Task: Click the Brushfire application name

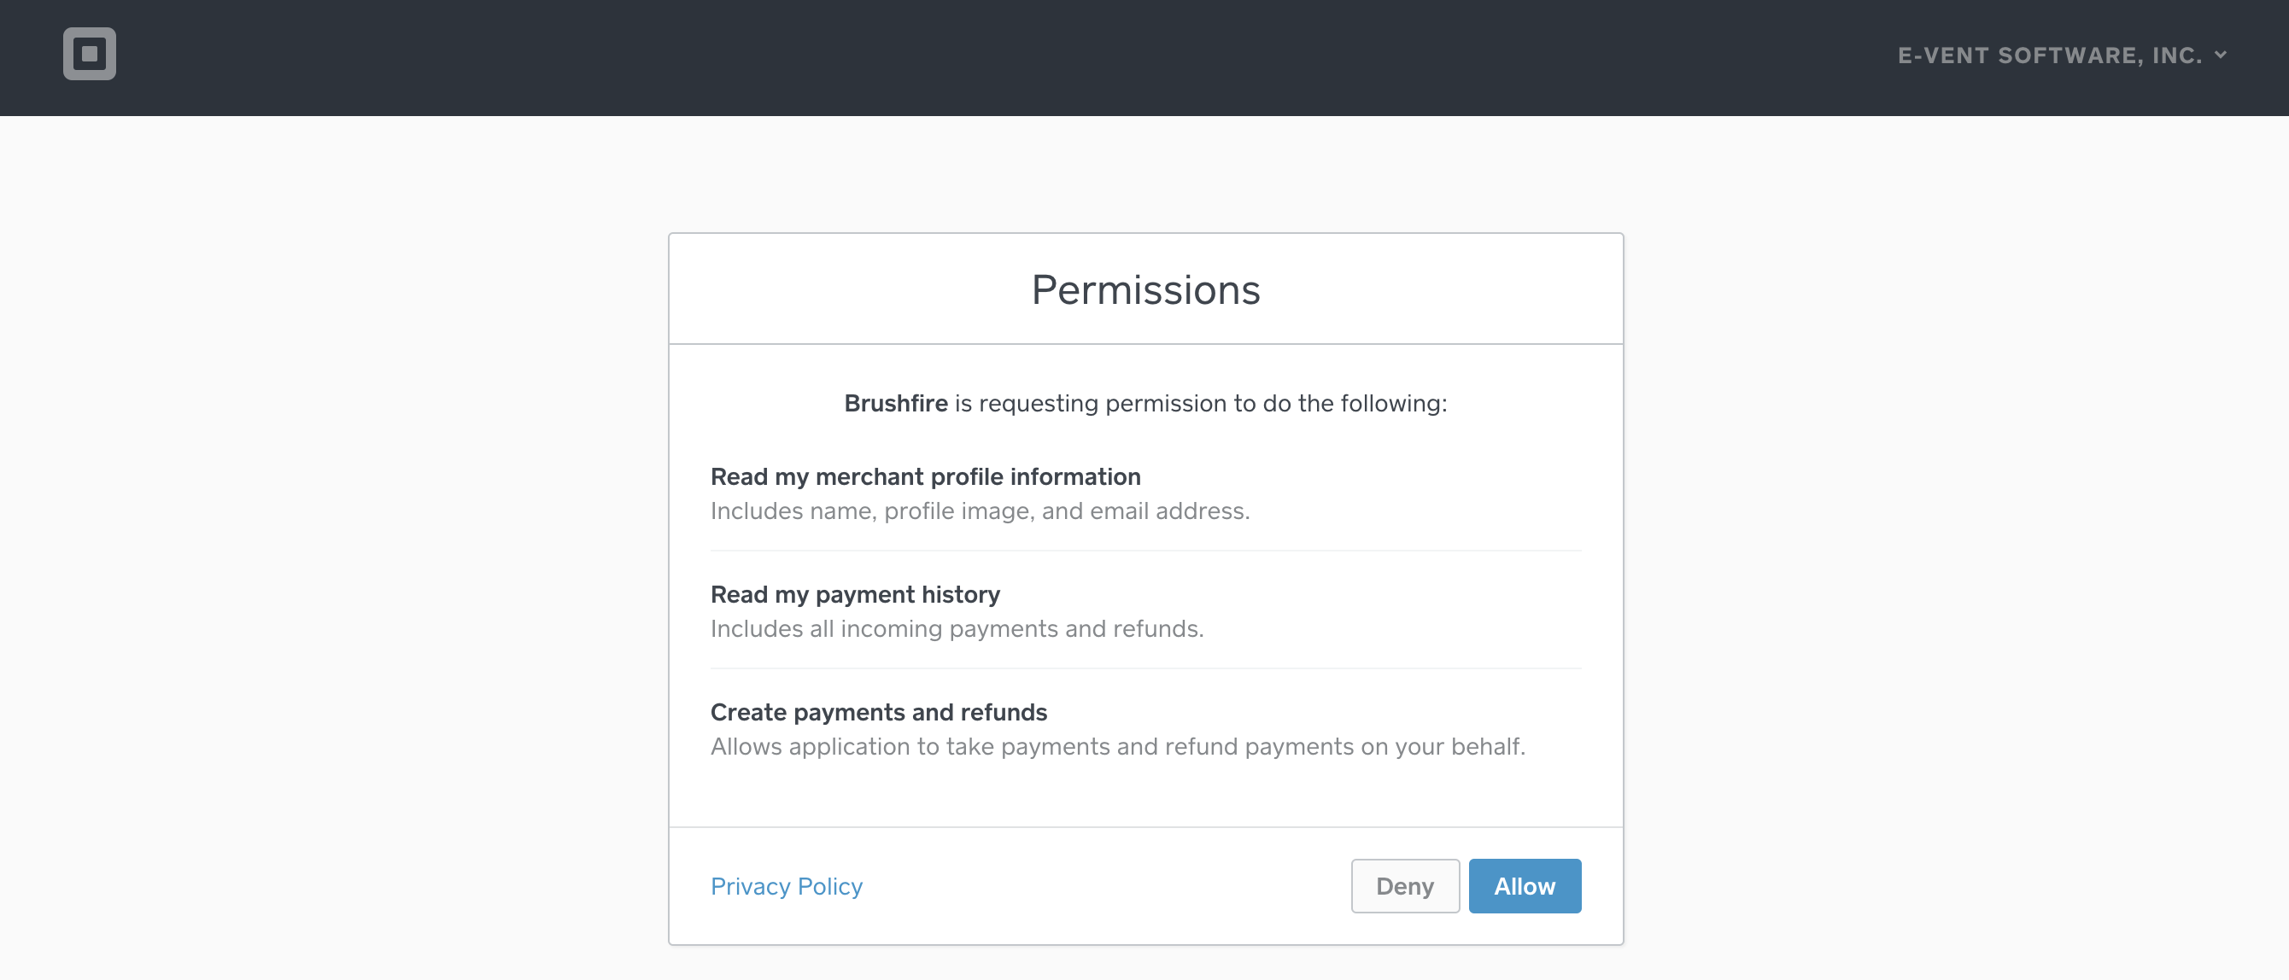Action: [895, 402]
